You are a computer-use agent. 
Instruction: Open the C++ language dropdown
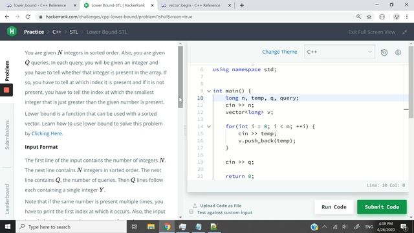[340, 52]
